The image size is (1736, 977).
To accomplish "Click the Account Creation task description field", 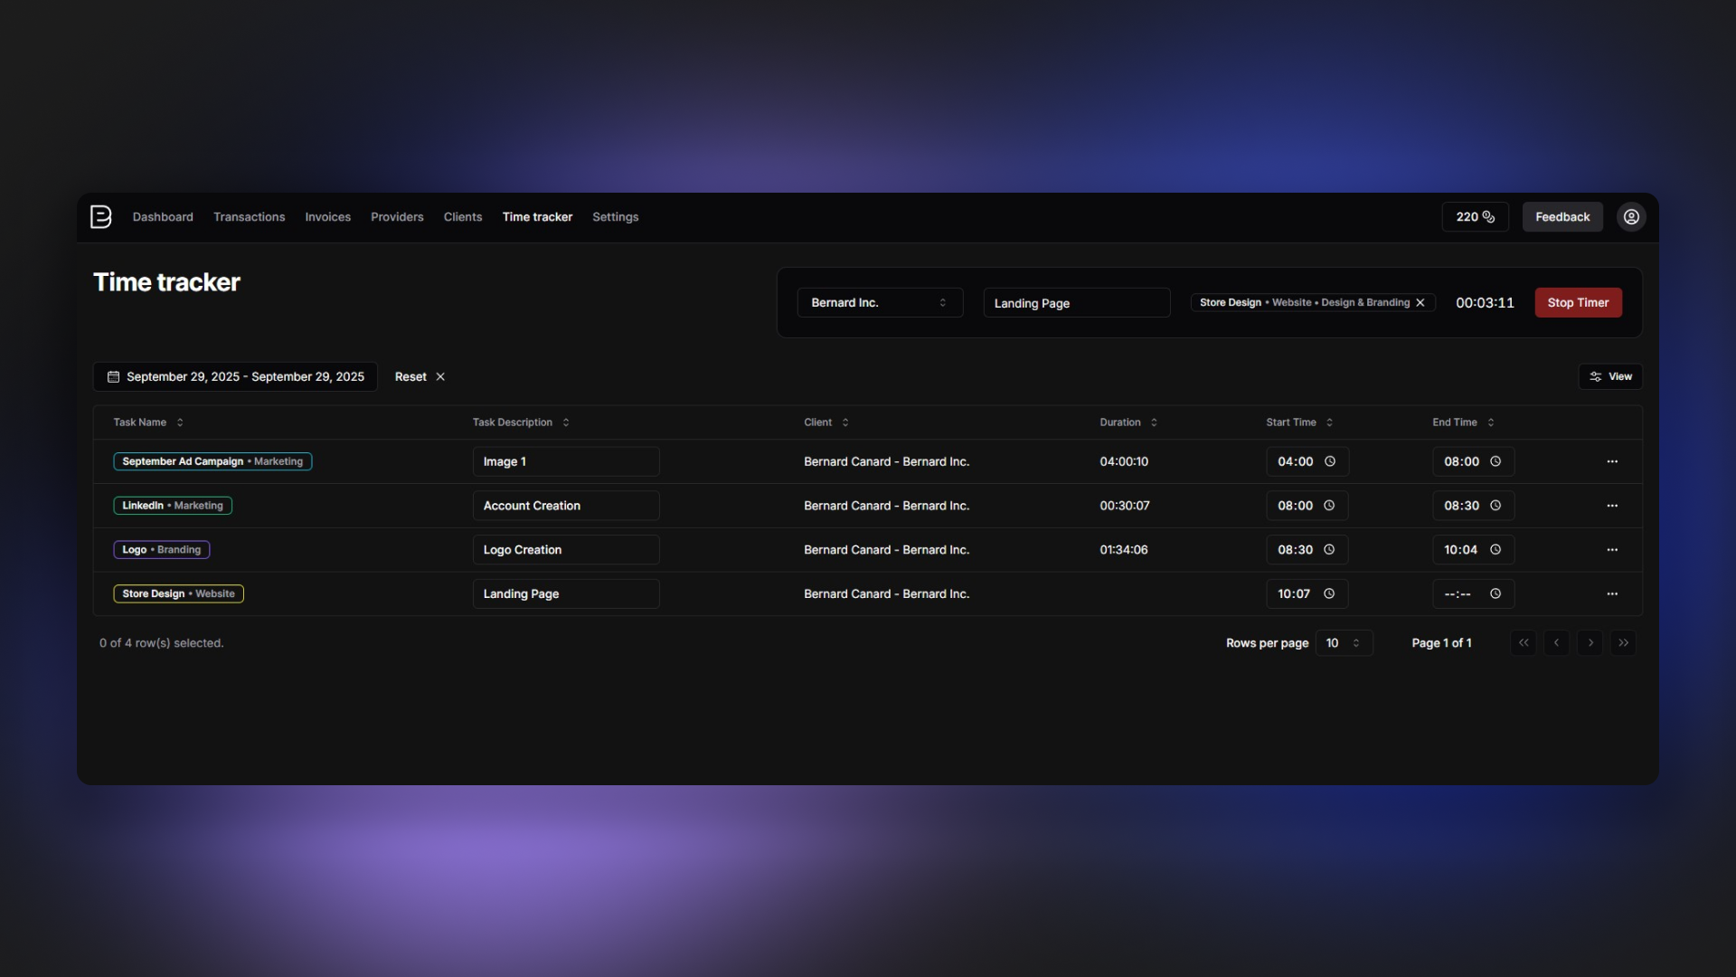I will coord(566,505).
